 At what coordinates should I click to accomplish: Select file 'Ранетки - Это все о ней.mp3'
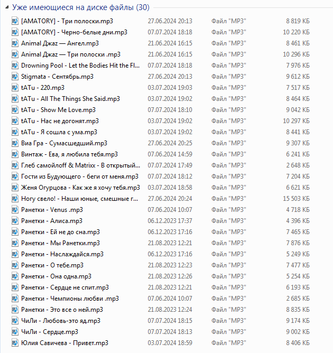click(62, 310)
